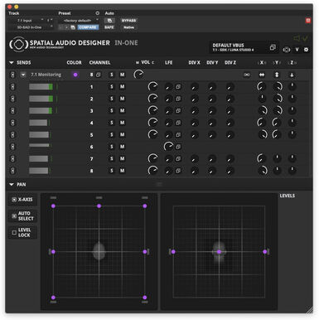Mute channel 8

[122, 171]
